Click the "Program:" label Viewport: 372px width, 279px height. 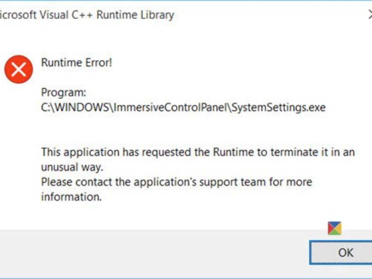(x=63, y=92)
